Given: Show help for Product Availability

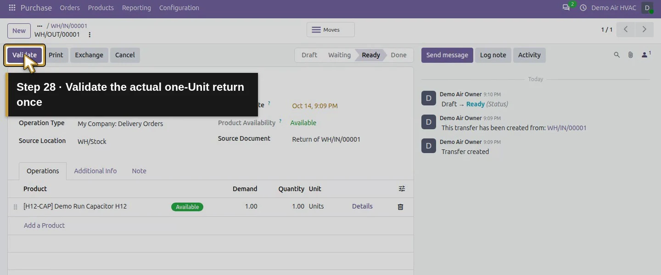Looking at the screenshot, I should [280, 121].
